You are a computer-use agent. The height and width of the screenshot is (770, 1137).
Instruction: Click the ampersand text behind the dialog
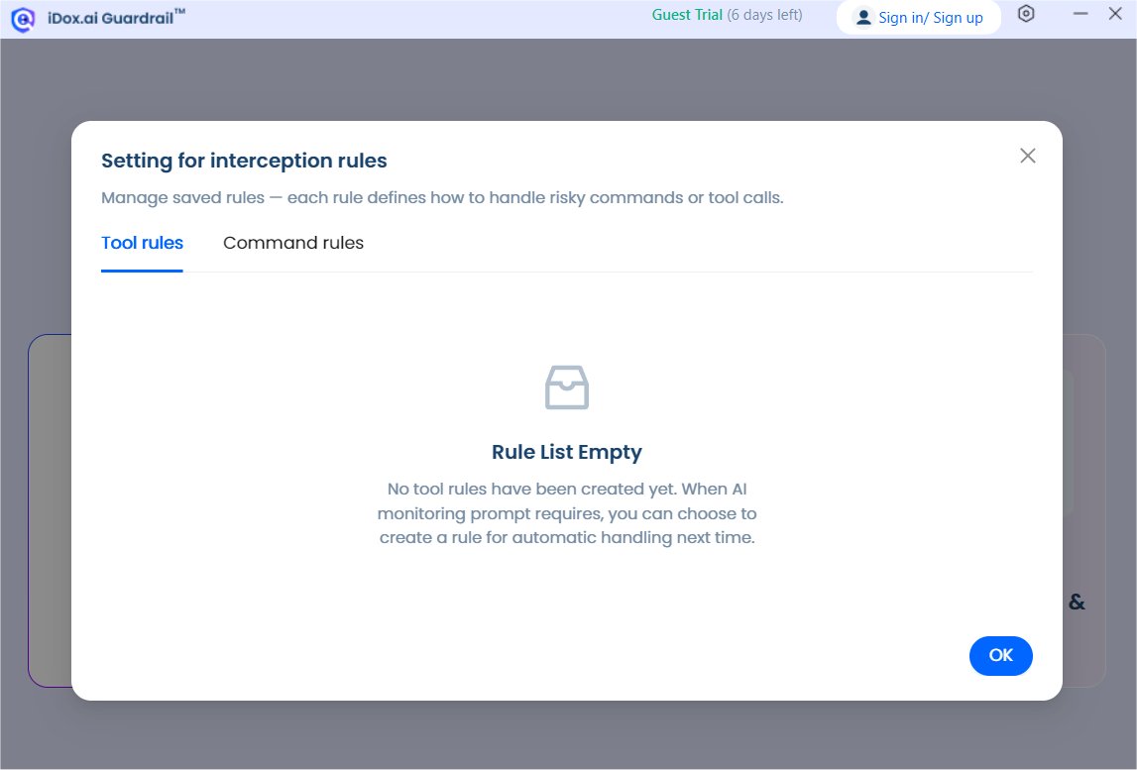point(1077,602)
